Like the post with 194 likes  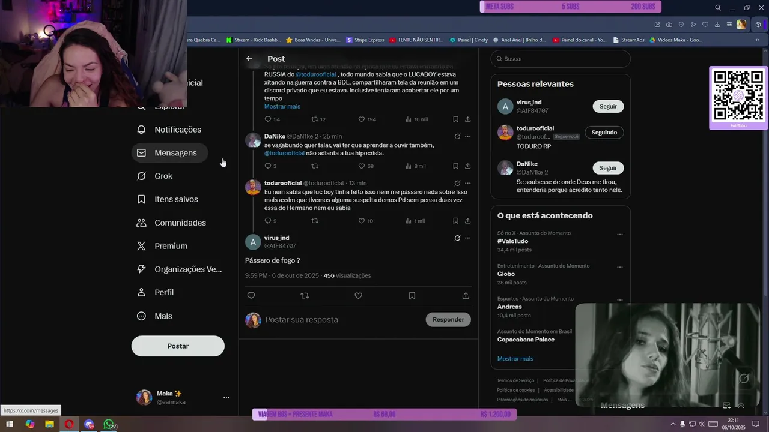click(367, 119)
